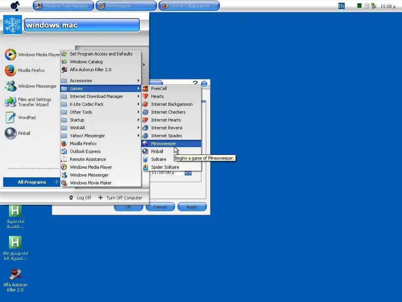The image size is (402, 302).
Task: Click the start orb icon
Action: 15,6
